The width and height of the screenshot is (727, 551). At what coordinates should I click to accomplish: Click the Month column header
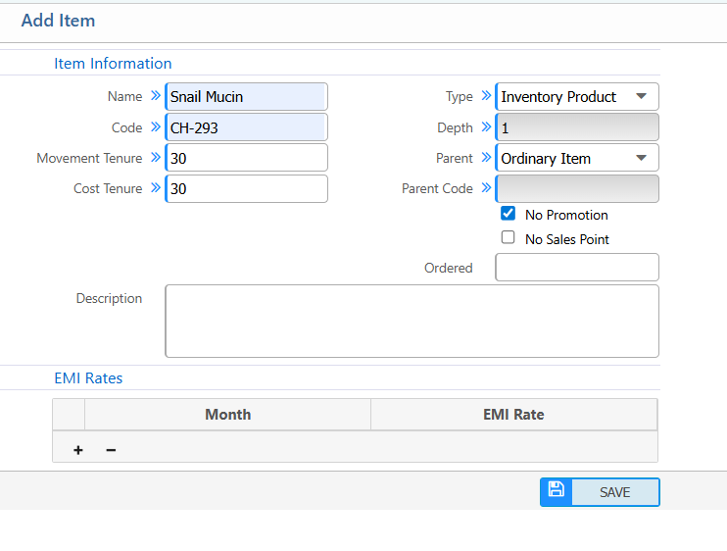[227, 415]
